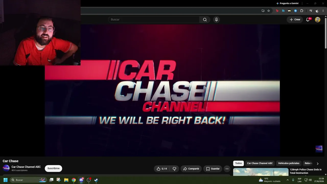
Task: Open the 7TV browser extension
Action: click(x=283, y=11)
